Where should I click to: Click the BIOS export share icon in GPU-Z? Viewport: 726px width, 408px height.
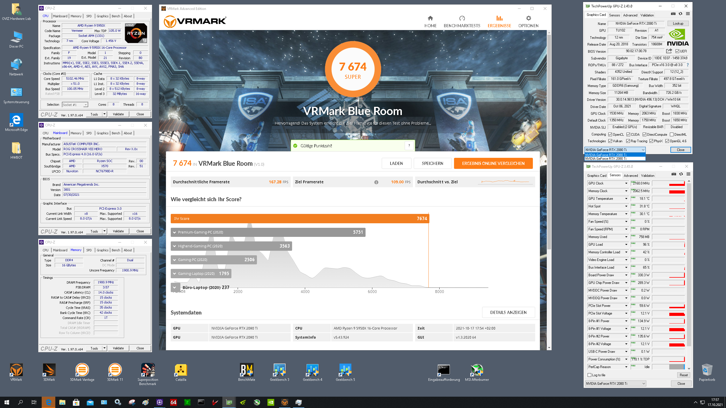coord(669,51)
